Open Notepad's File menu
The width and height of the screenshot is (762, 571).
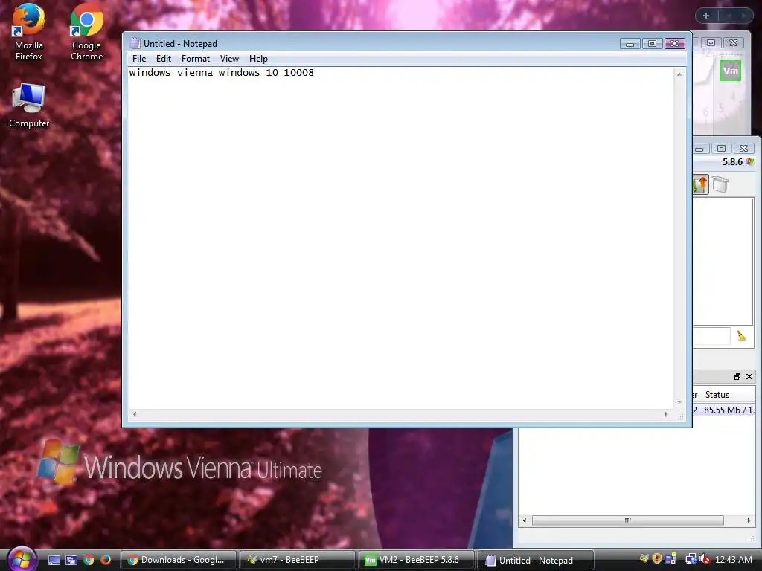tap(139, 59)
